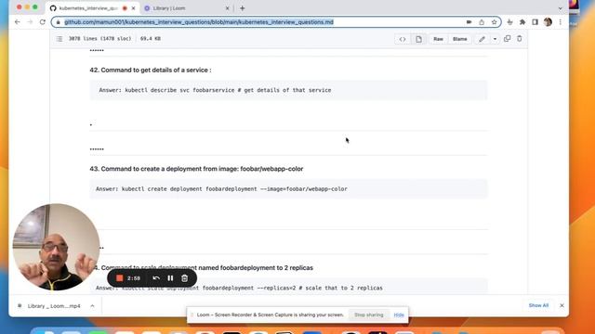Click the camera indicator in address bar
The width and height of the screenshot is (595, 334).
coord(469,22)
